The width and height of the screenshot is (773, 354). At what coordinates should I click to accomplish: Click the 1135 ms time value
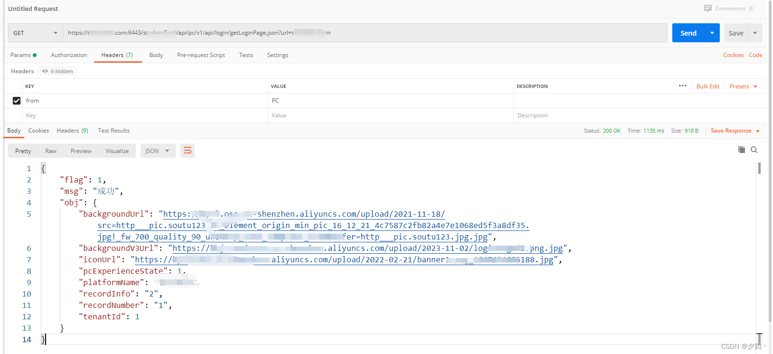tap(654, 131)
